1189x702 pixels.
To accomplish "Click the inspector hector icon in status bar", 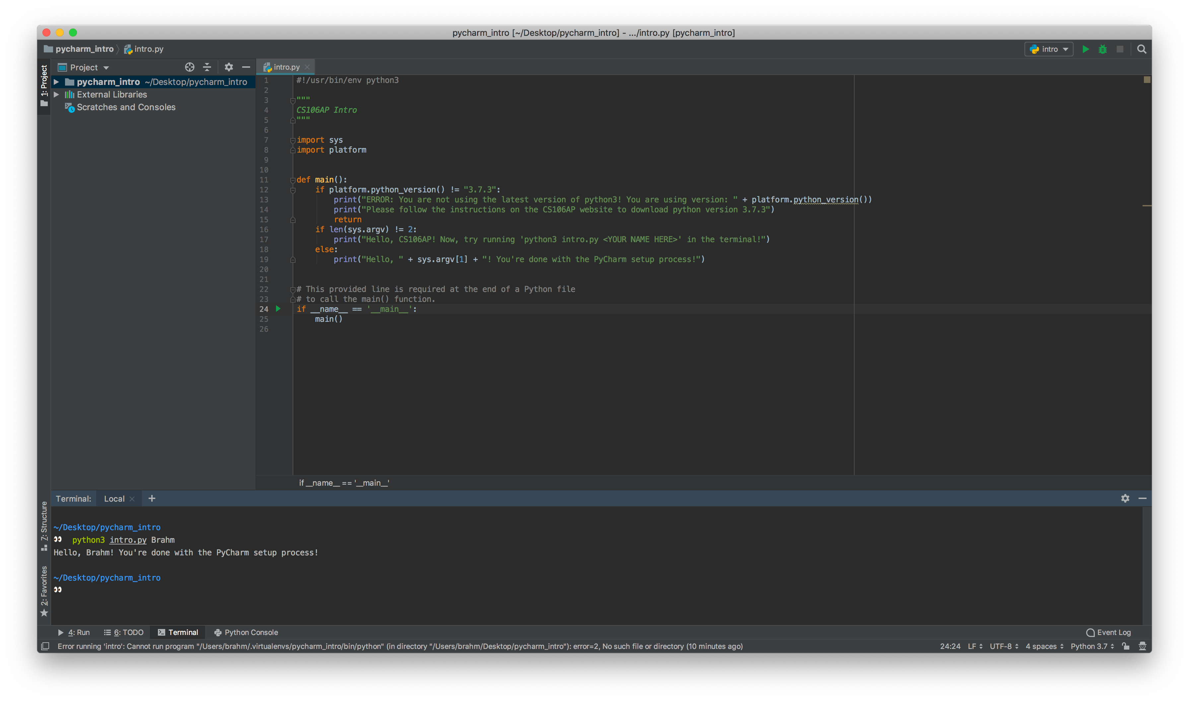I will pyautogui.click(x=1142, y=646).
